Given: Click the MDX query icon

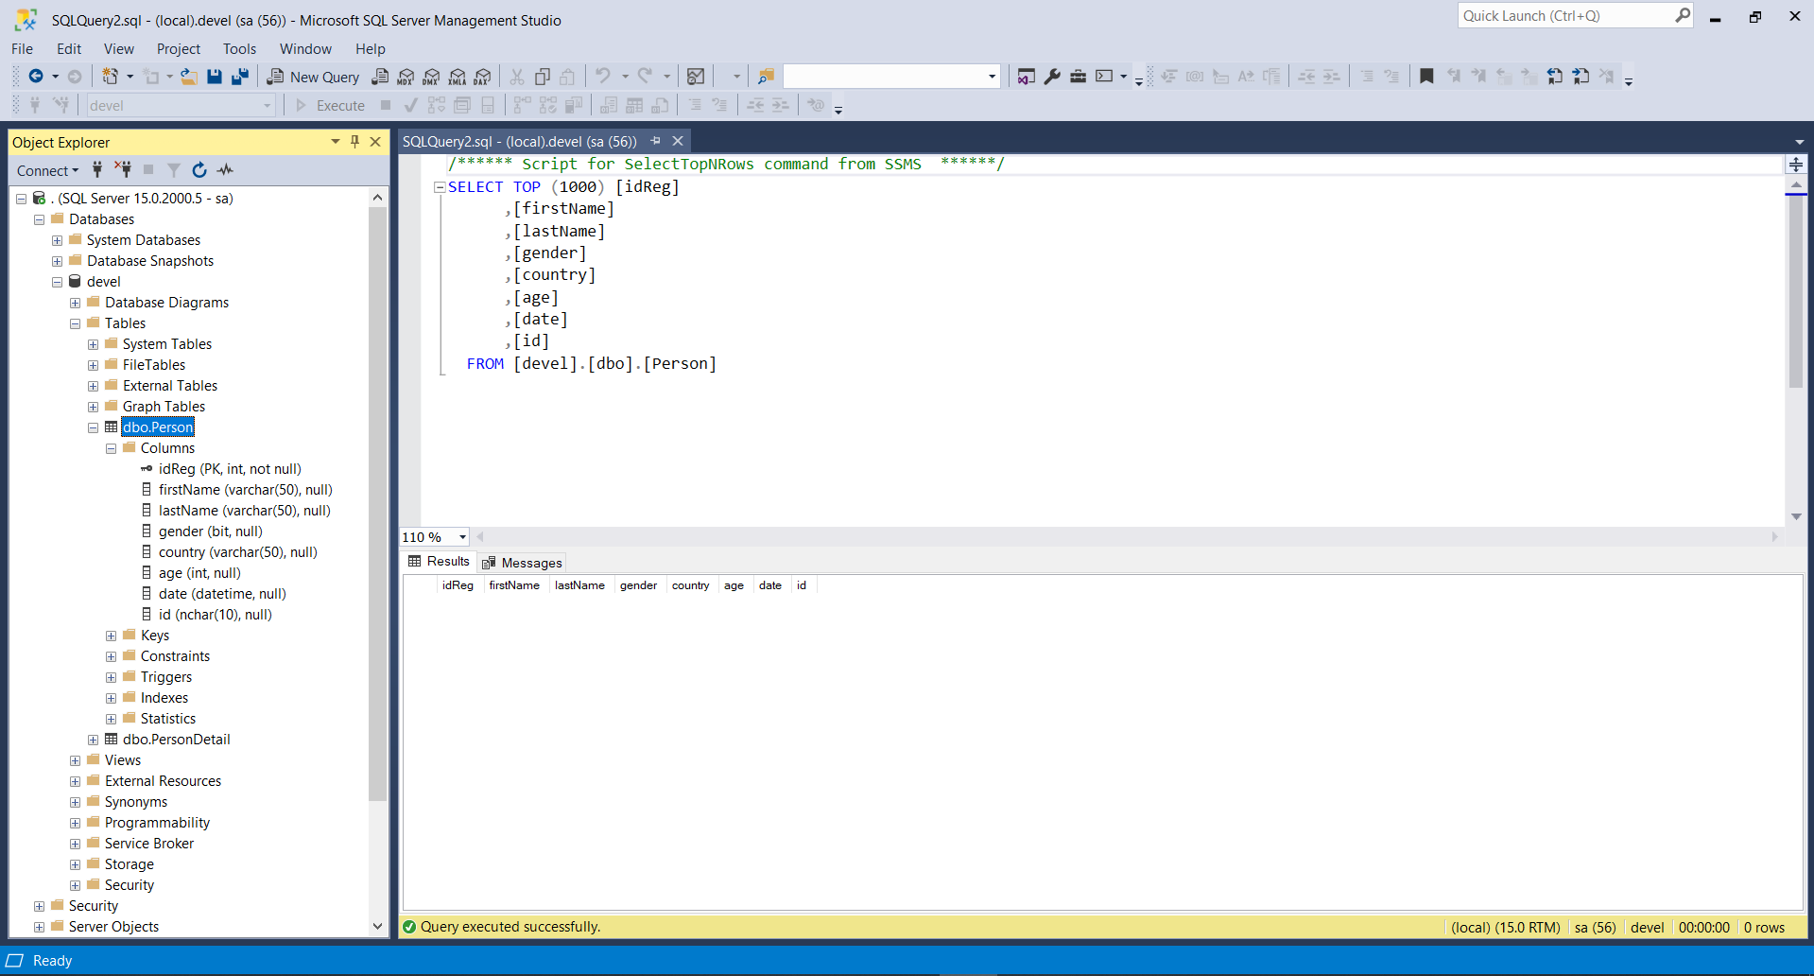Looking at the screenshot, I should pos(406,77).
